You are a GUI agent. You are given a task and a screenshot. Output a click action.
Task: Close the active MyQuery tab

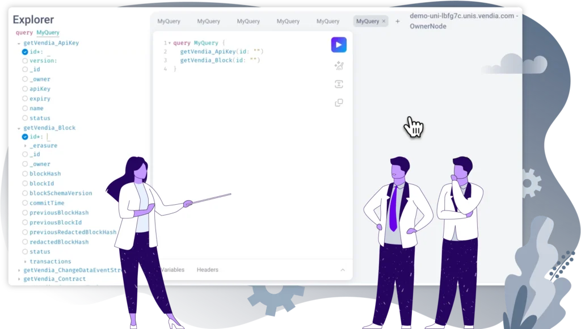click(384, 22)
